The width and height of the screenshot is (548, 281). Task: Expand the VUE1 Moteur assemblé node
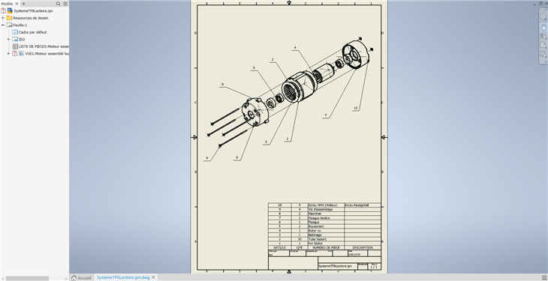tap(8, 53)
